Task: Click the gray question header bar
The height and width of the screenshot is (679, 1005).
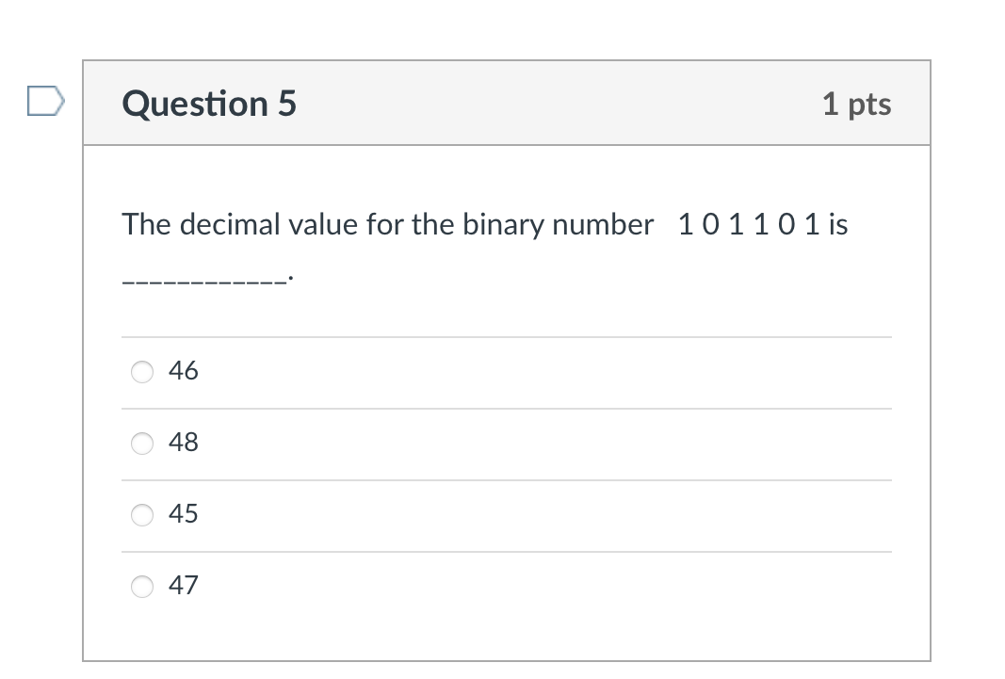Action: [x=507, y=104]
